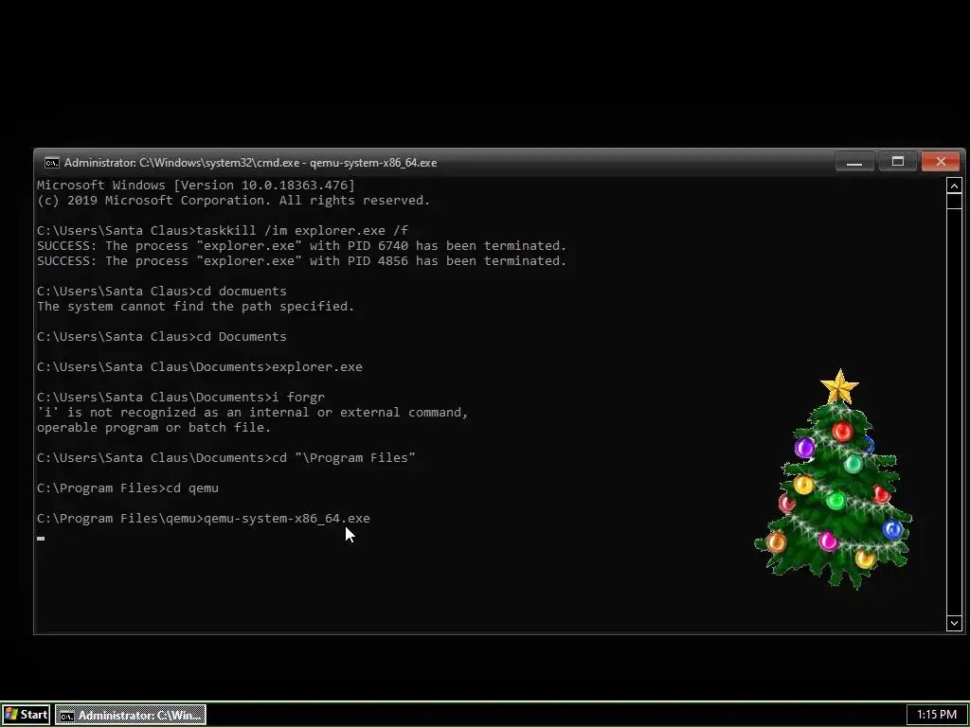The height and width of the screenshot is (727, 970).
Task: Click the 'taskkill /im explorer.exe /f' line
Action: [x=223, y=231]
